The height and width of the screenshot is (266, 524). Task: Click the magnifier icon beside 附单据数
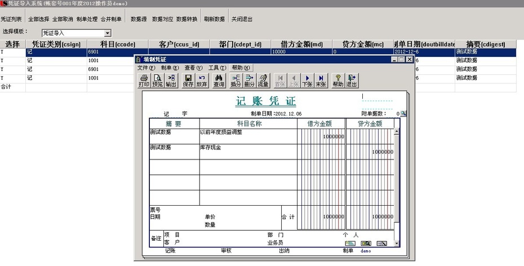click(x=403, y=114)
